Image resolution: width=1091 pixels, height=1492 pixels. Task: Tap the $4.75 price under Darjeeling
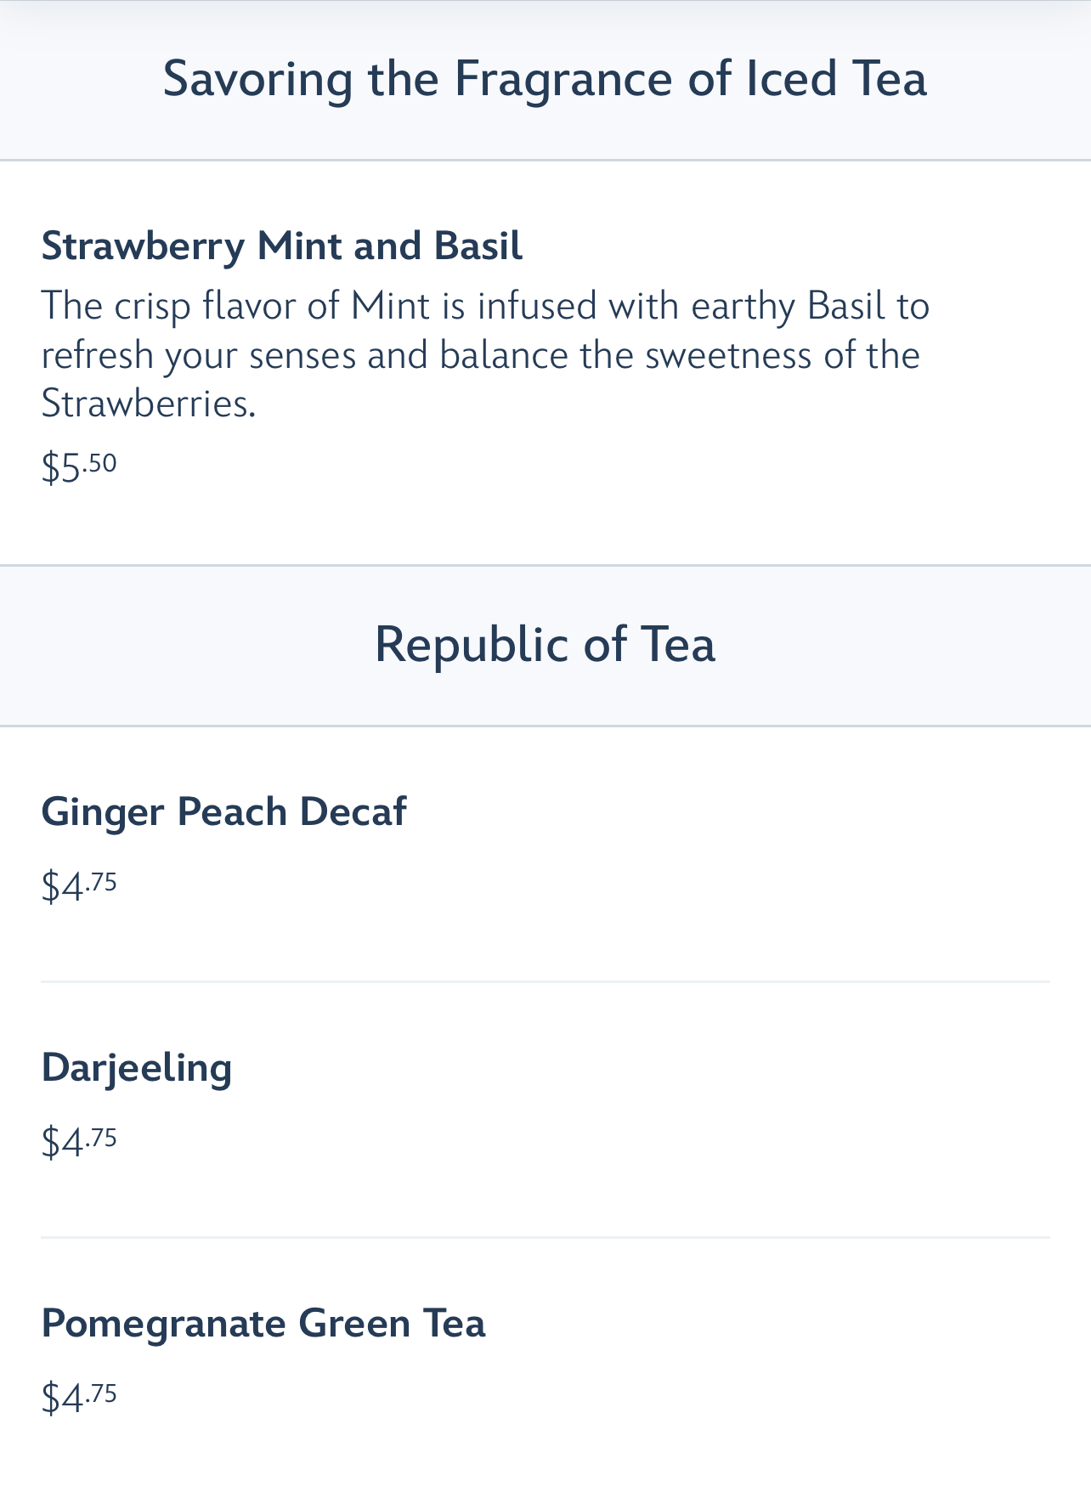[x=79, y=1141]
